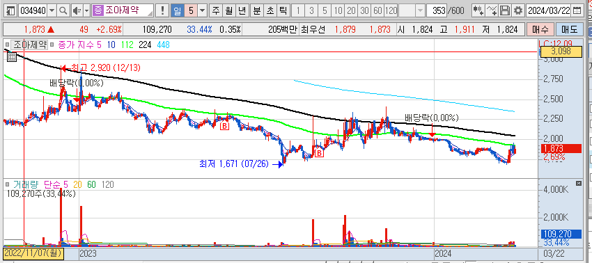Open the period value dropdown next to 5

point(203,10)
